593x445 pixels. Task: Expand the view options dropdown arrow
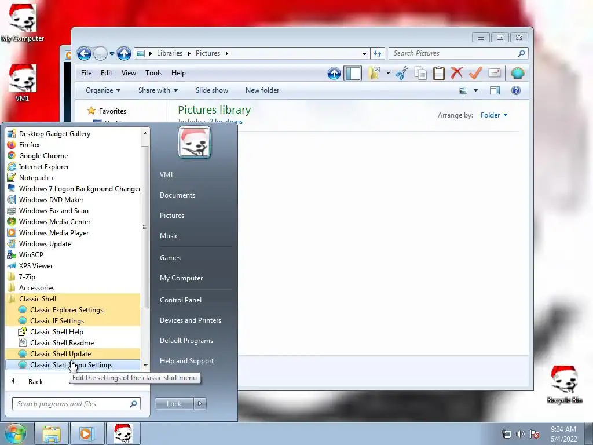(x=476, y=90)
